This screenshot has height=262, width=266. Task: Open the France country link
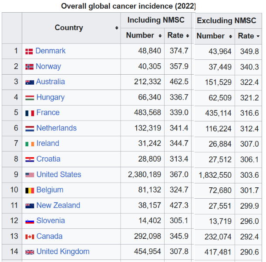coord(48,113)
